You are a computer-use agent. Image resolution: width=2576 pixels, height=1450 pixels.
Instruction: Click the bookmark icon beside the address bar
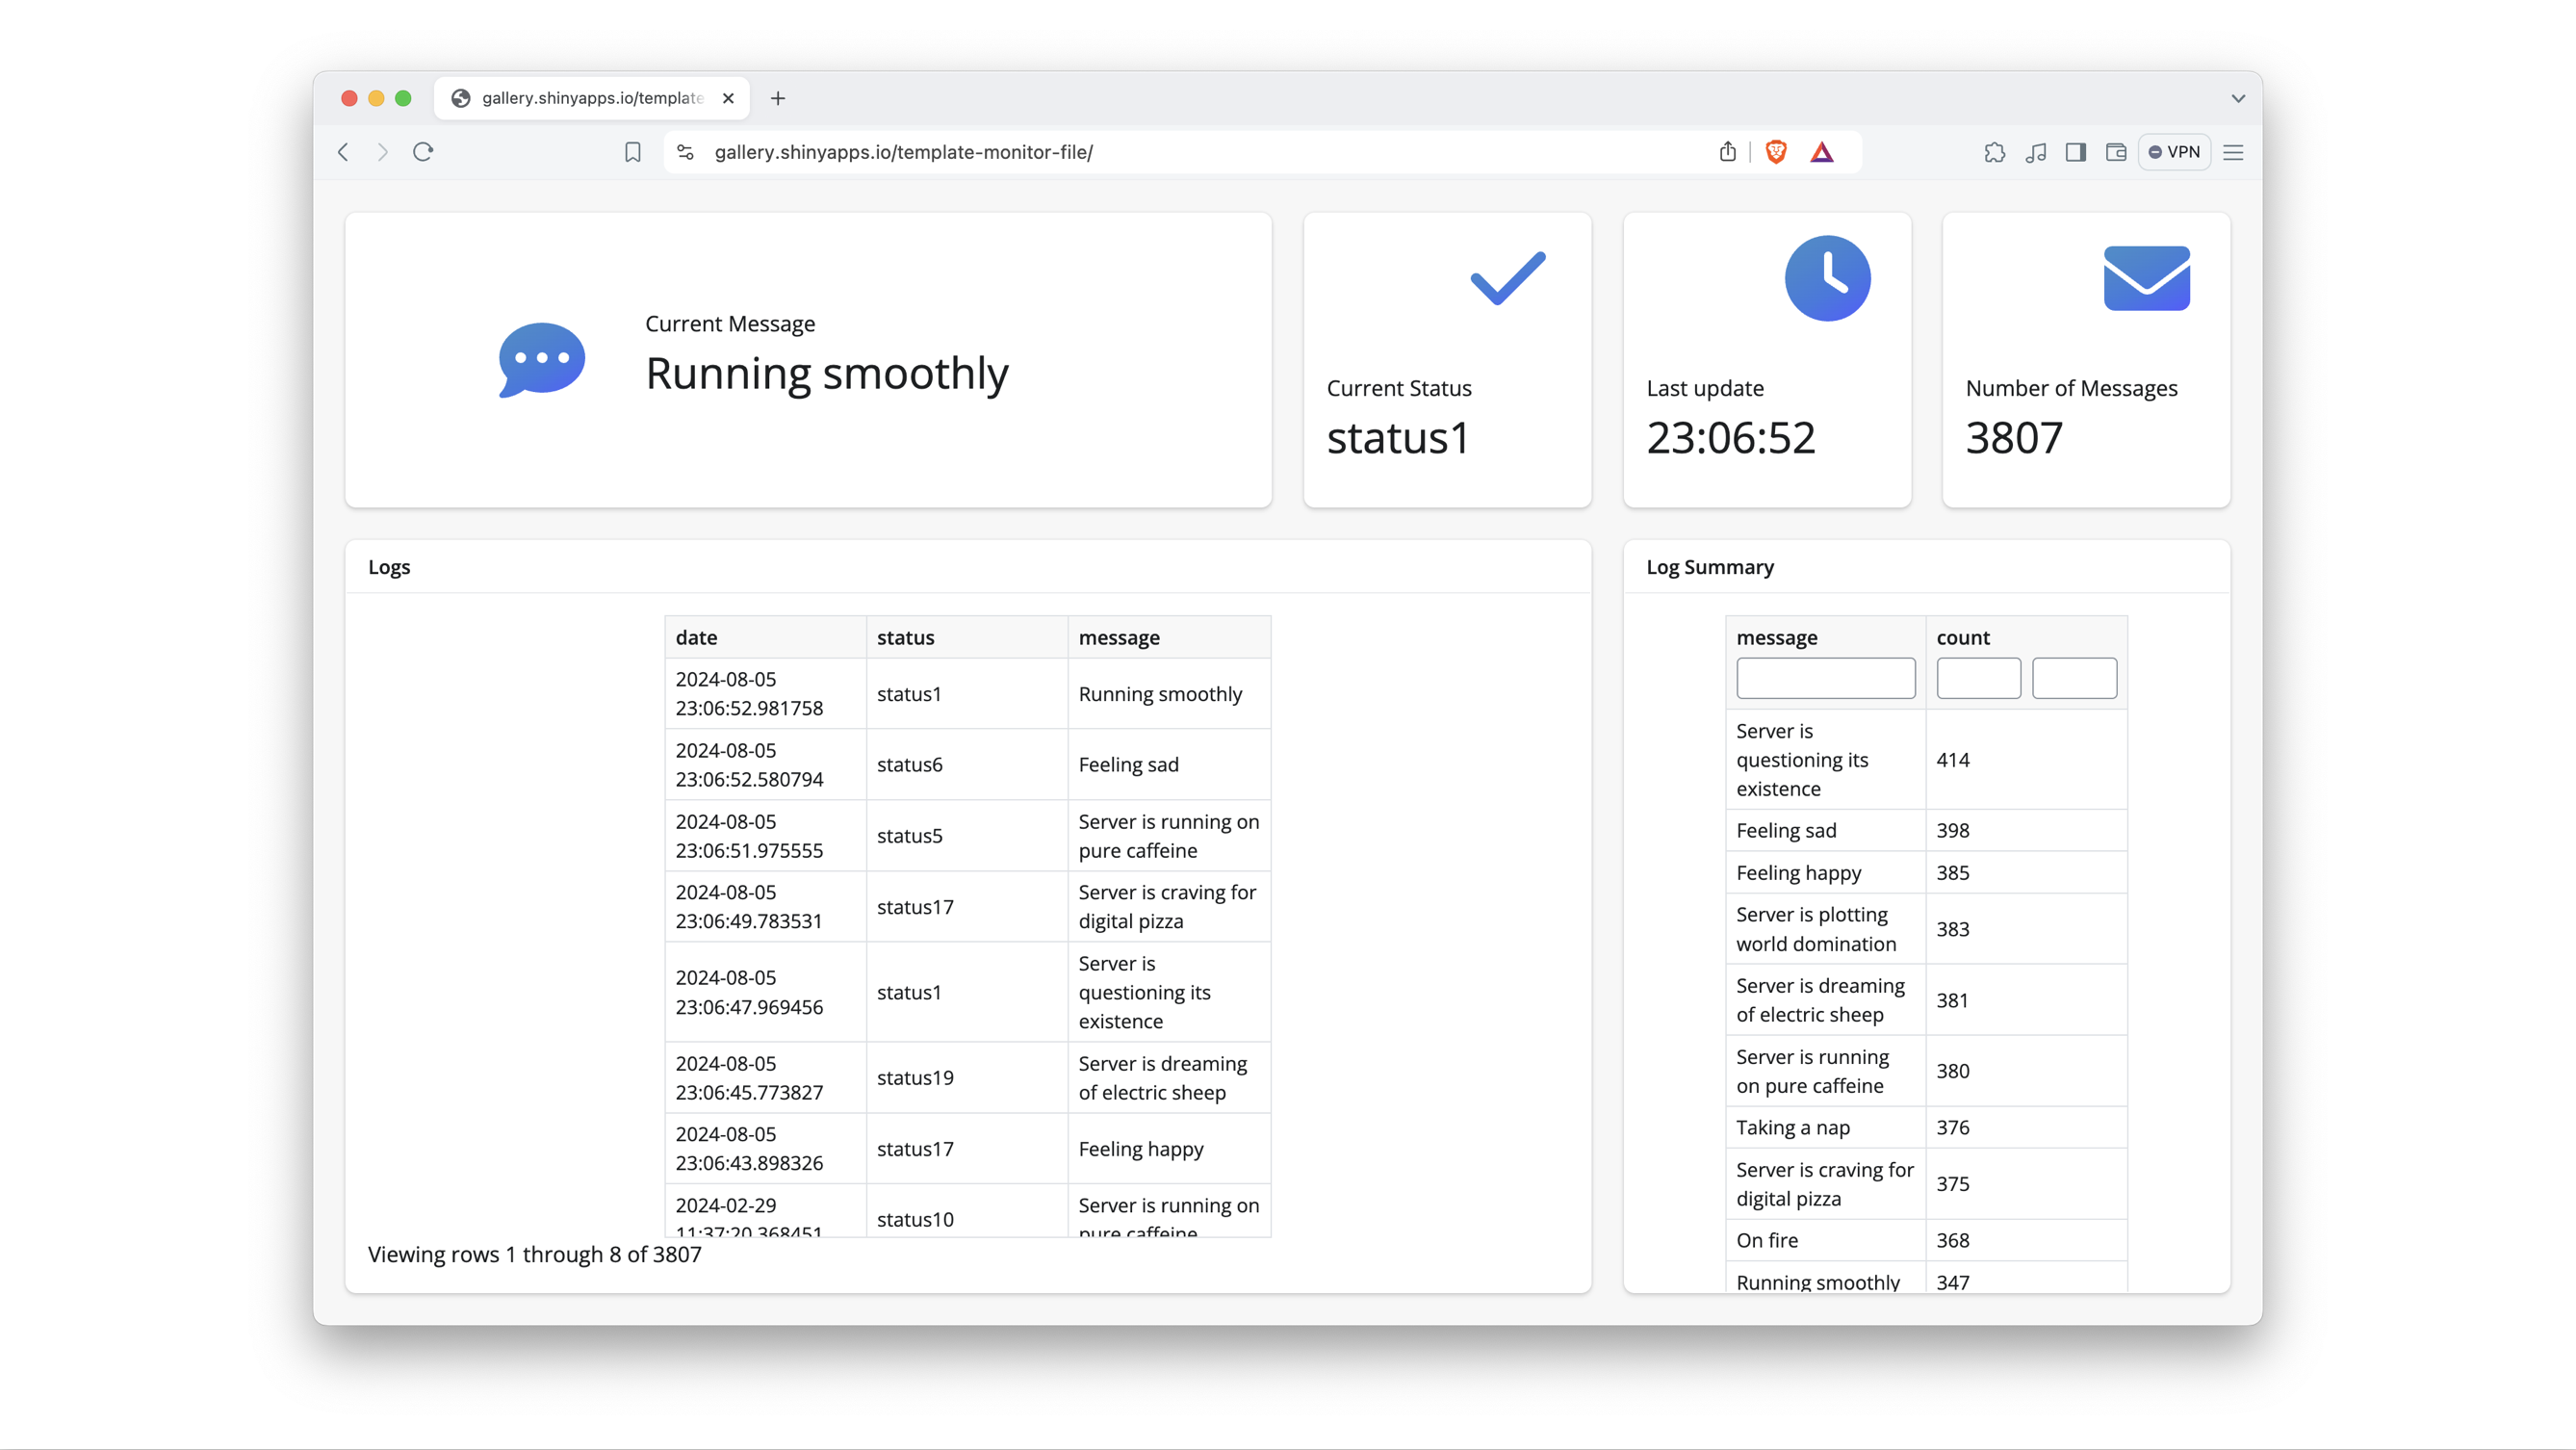click(x=632, y=152)
